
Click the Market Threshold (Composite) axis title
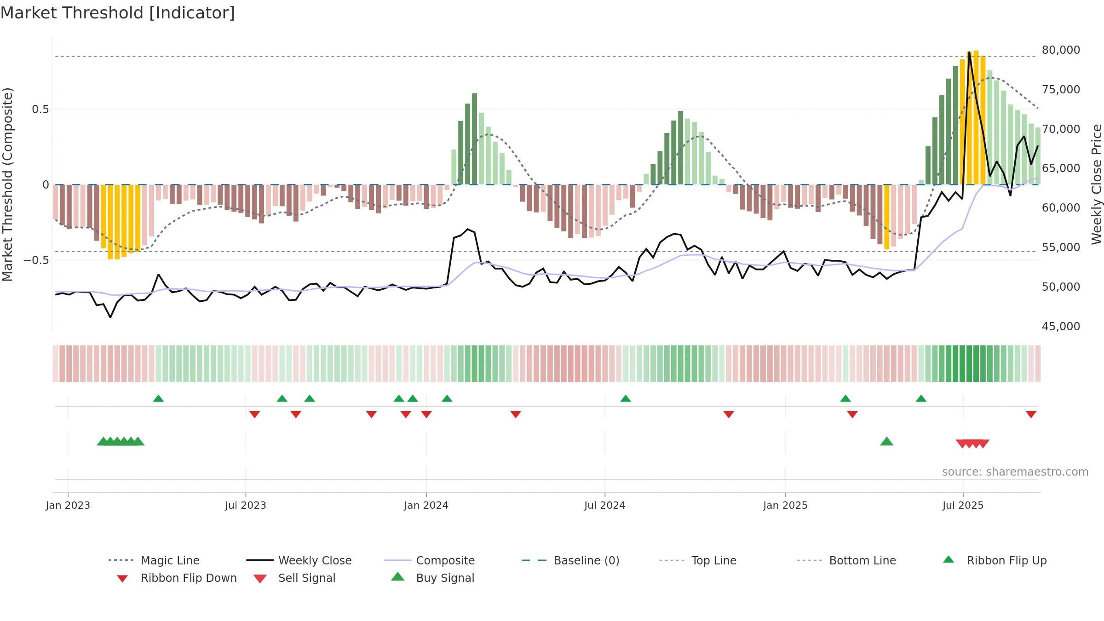click(x=7, y=184)
